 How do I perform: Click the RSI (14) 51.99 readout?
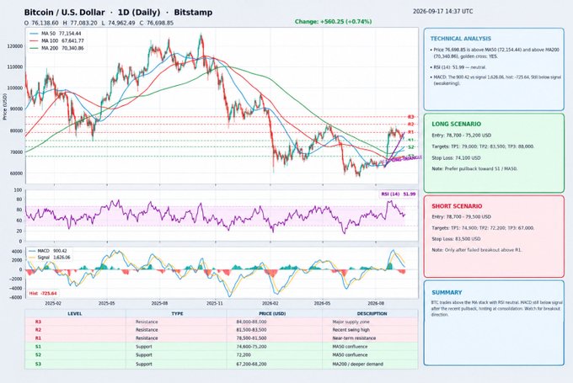(x=399, y=194)
